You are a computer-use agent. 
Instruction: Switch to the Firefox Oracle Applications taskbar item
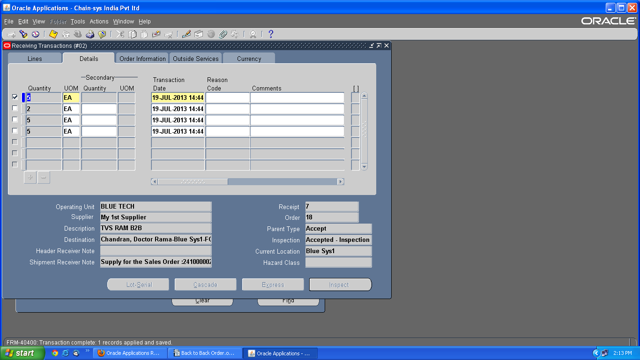pyautogui.click(x=130, y=353)
